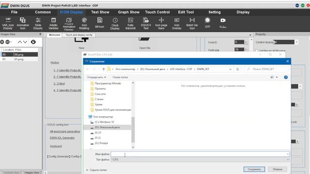Screen dimensions: 310x174
Task: Select the Batch Var Icon tool
Action: 192,23
